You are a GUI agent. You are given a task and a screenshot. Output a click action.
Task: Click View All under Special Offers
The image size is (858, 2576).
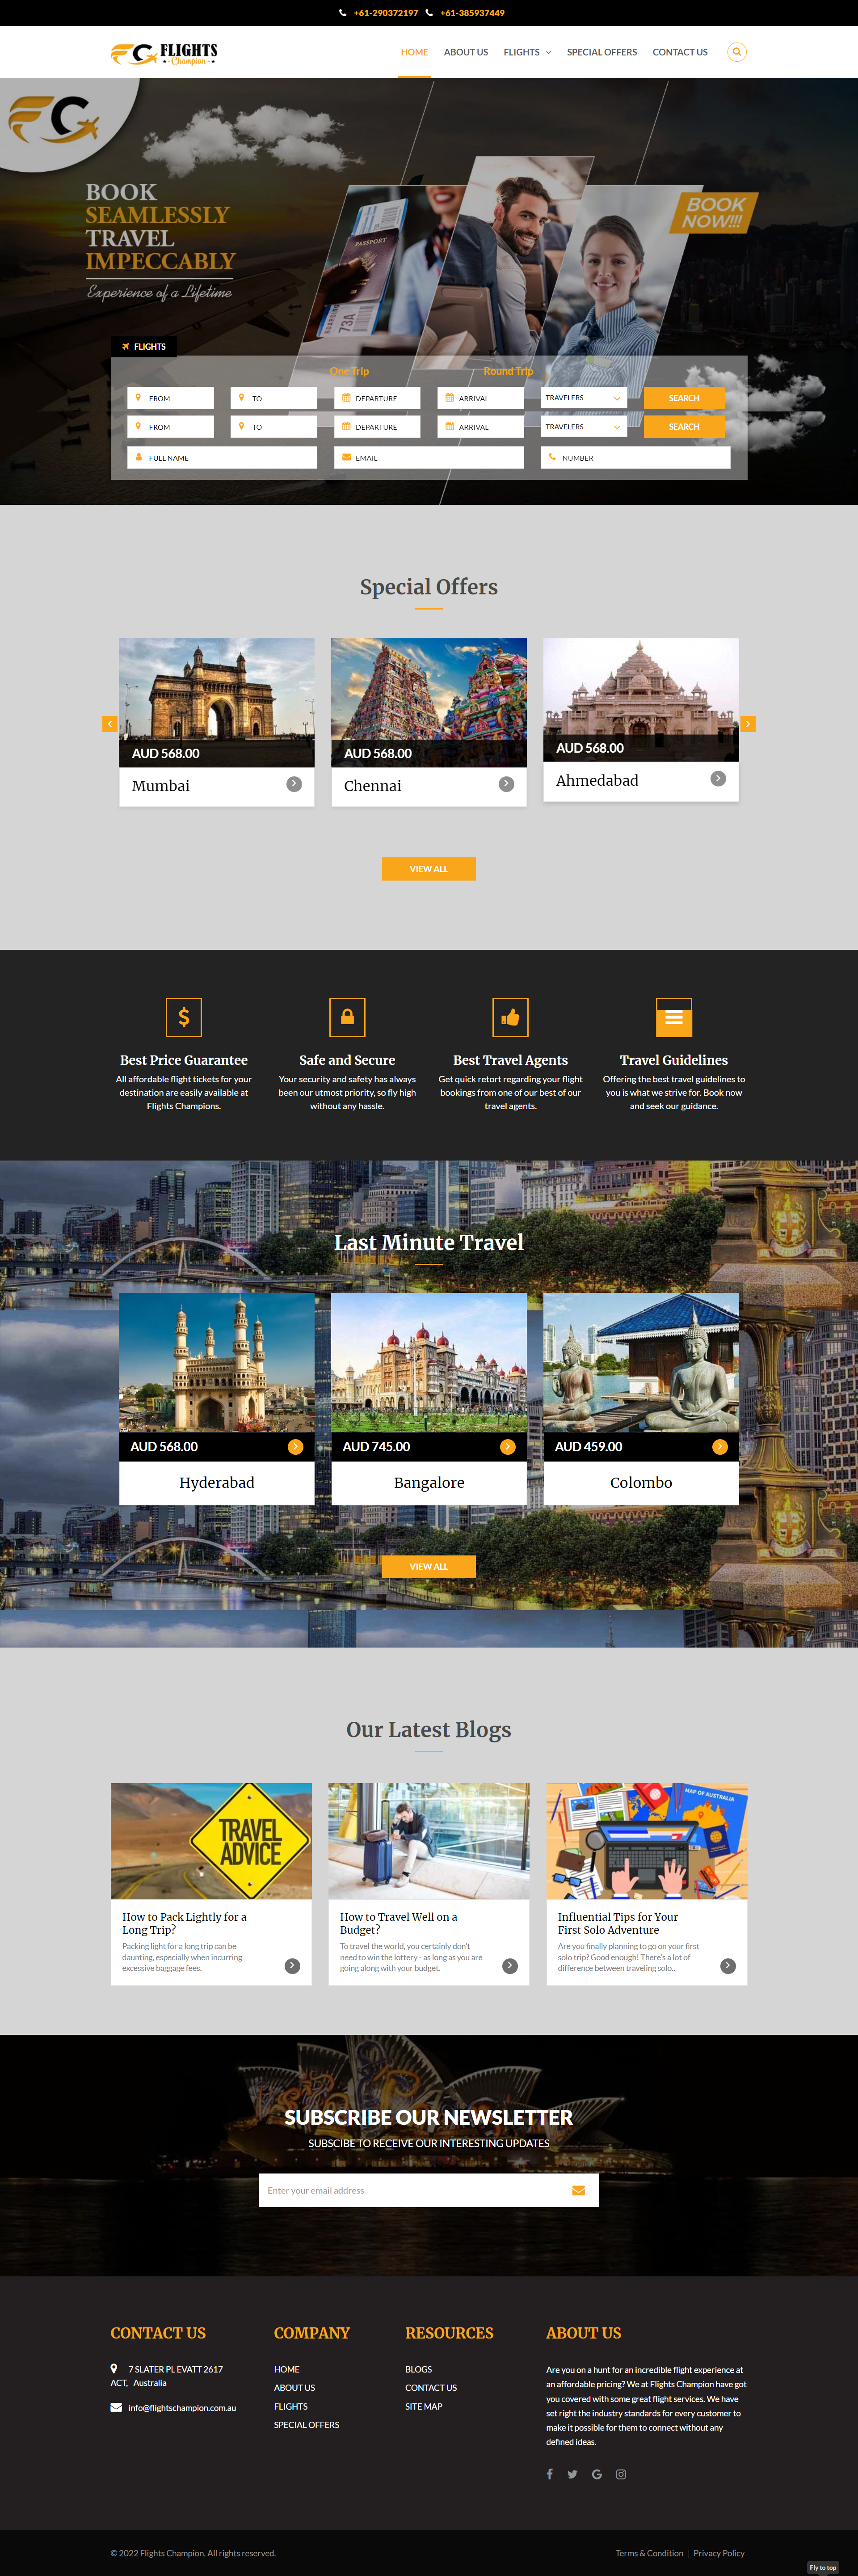[x=429, y=869]
